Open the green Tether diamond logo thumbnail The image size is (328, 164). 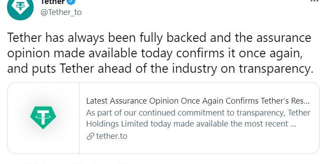(x=43, y=118)
